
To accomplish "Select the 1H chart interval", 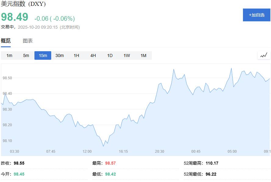I will (x=76, y=55).
